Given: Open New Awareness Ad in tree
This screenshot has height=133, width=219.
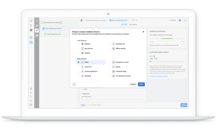Looking at the screenshot, I should [x=54, y=34].
